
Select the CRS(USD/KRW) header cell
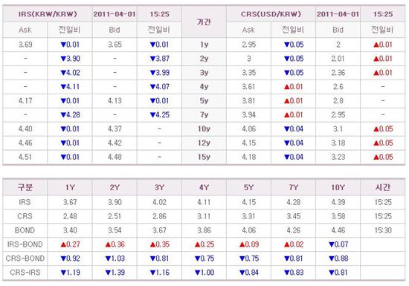[271, 14]
